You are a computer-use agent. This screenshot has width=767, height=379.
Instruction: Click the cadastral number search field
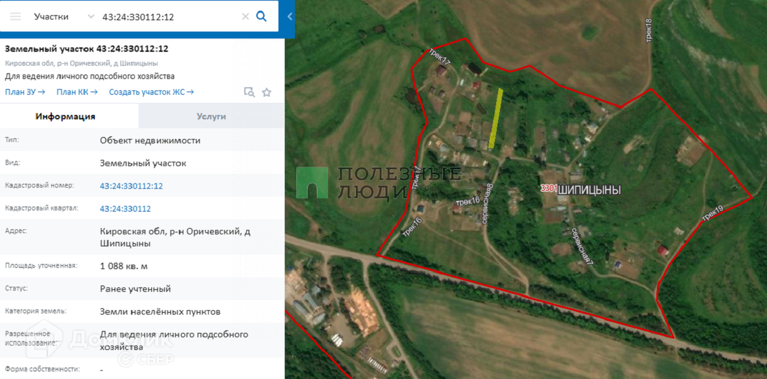pos(168,16)
